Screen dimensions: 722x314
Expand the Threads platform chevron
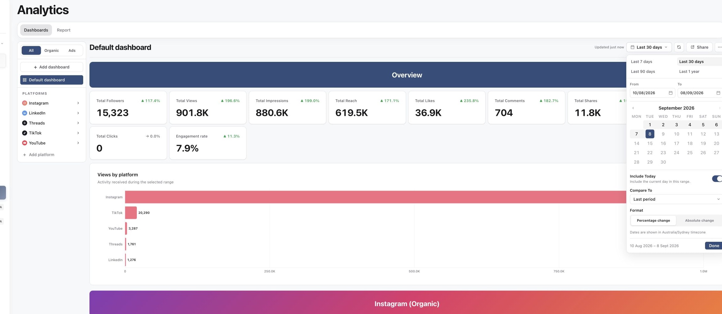[x=78, y=123]
